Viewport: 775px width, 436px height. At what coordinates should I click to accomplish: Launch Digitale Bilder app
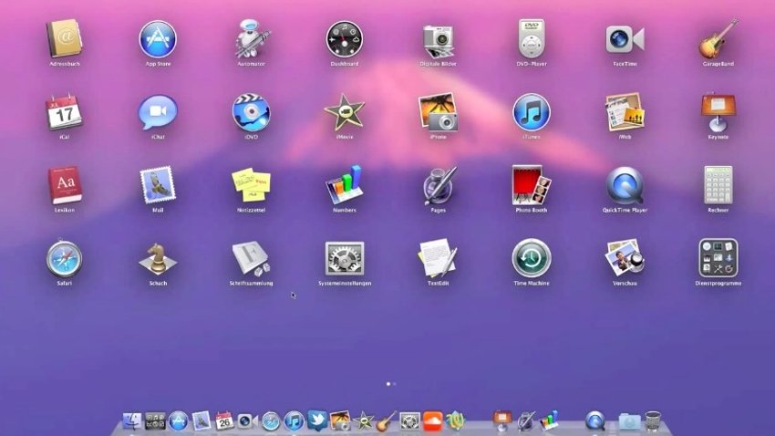[x=438, y=40]
